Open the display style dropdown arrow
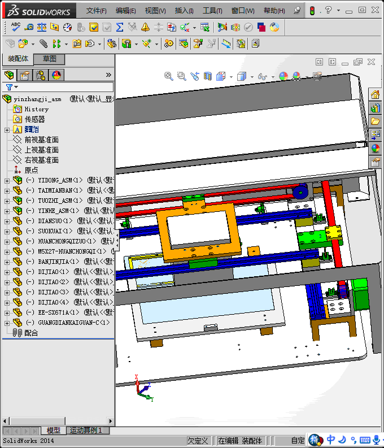Viewport: 384px width, 448px height. point(252,77)
